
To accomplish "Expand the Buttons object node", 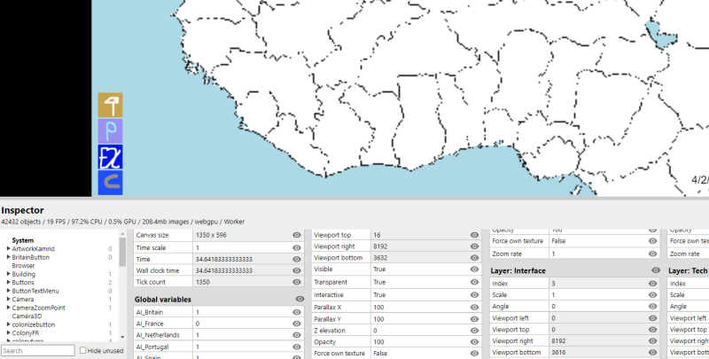I will (x=9, y=283).
